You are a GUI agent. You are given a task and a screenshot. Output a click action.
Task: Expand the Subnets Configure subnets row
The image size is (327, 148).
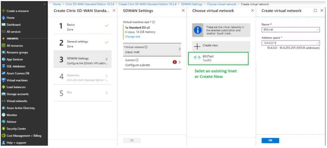pos(152,62)
